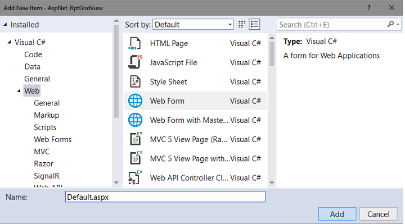Collapse the Web tree node
Screen dimensions: 405x224
pyautogui.click(x=19, y=91)
